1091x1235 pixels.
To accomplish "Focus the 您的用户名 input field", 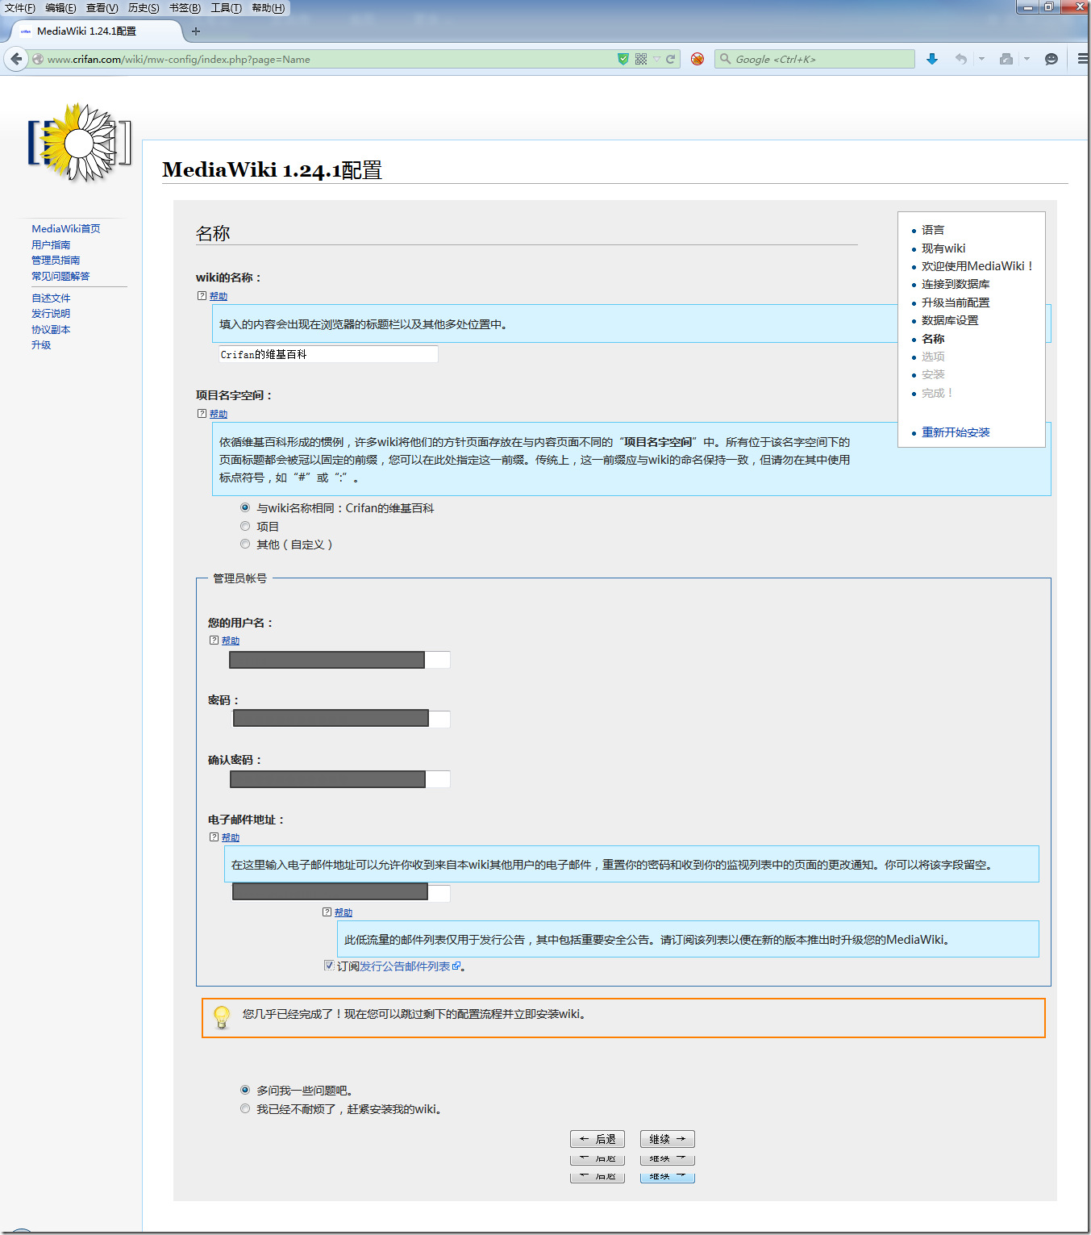I will (339, 660).
